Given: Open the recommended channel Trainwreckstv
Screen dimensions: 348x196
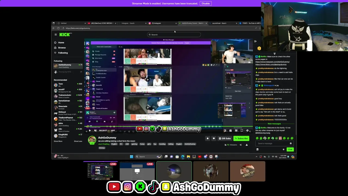Looking at the screenshot, I should (68, 96).
